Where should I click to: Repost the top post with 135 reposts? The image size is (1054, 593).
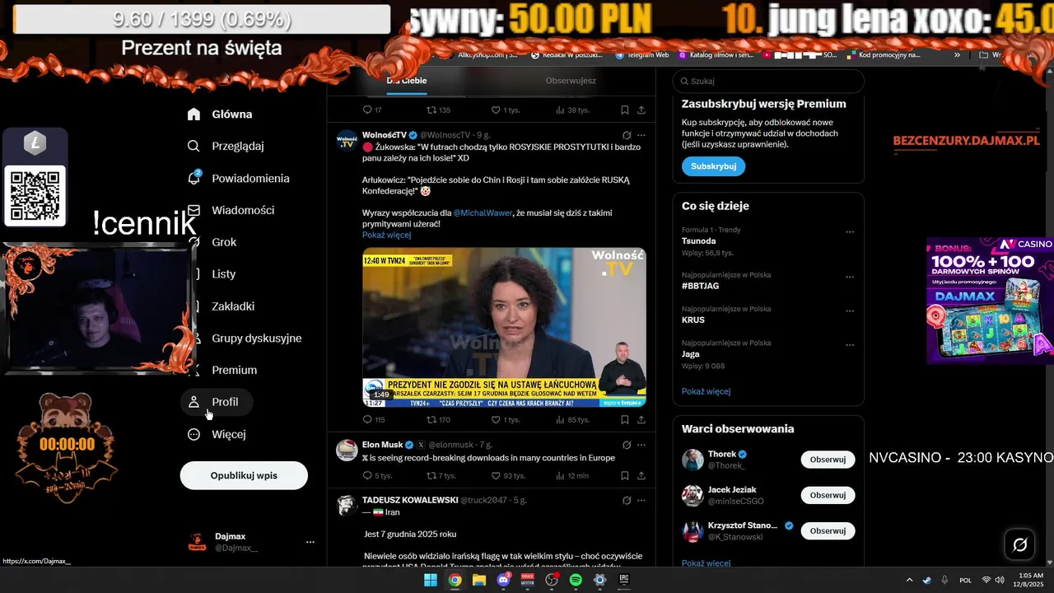[431, 110]
